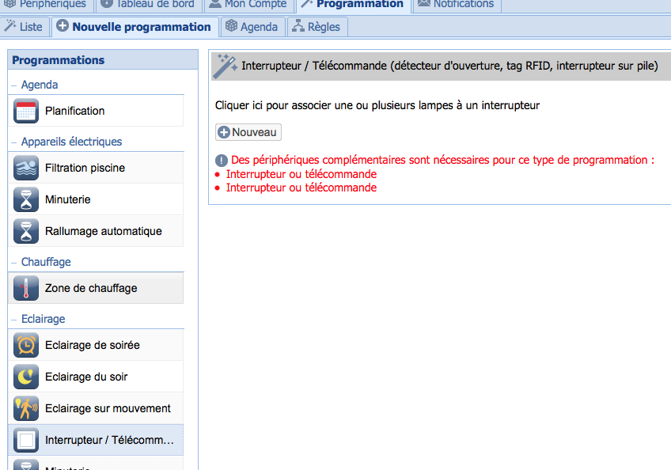
Task: Switch to the Agenda tab
Action: coord(252,27)
